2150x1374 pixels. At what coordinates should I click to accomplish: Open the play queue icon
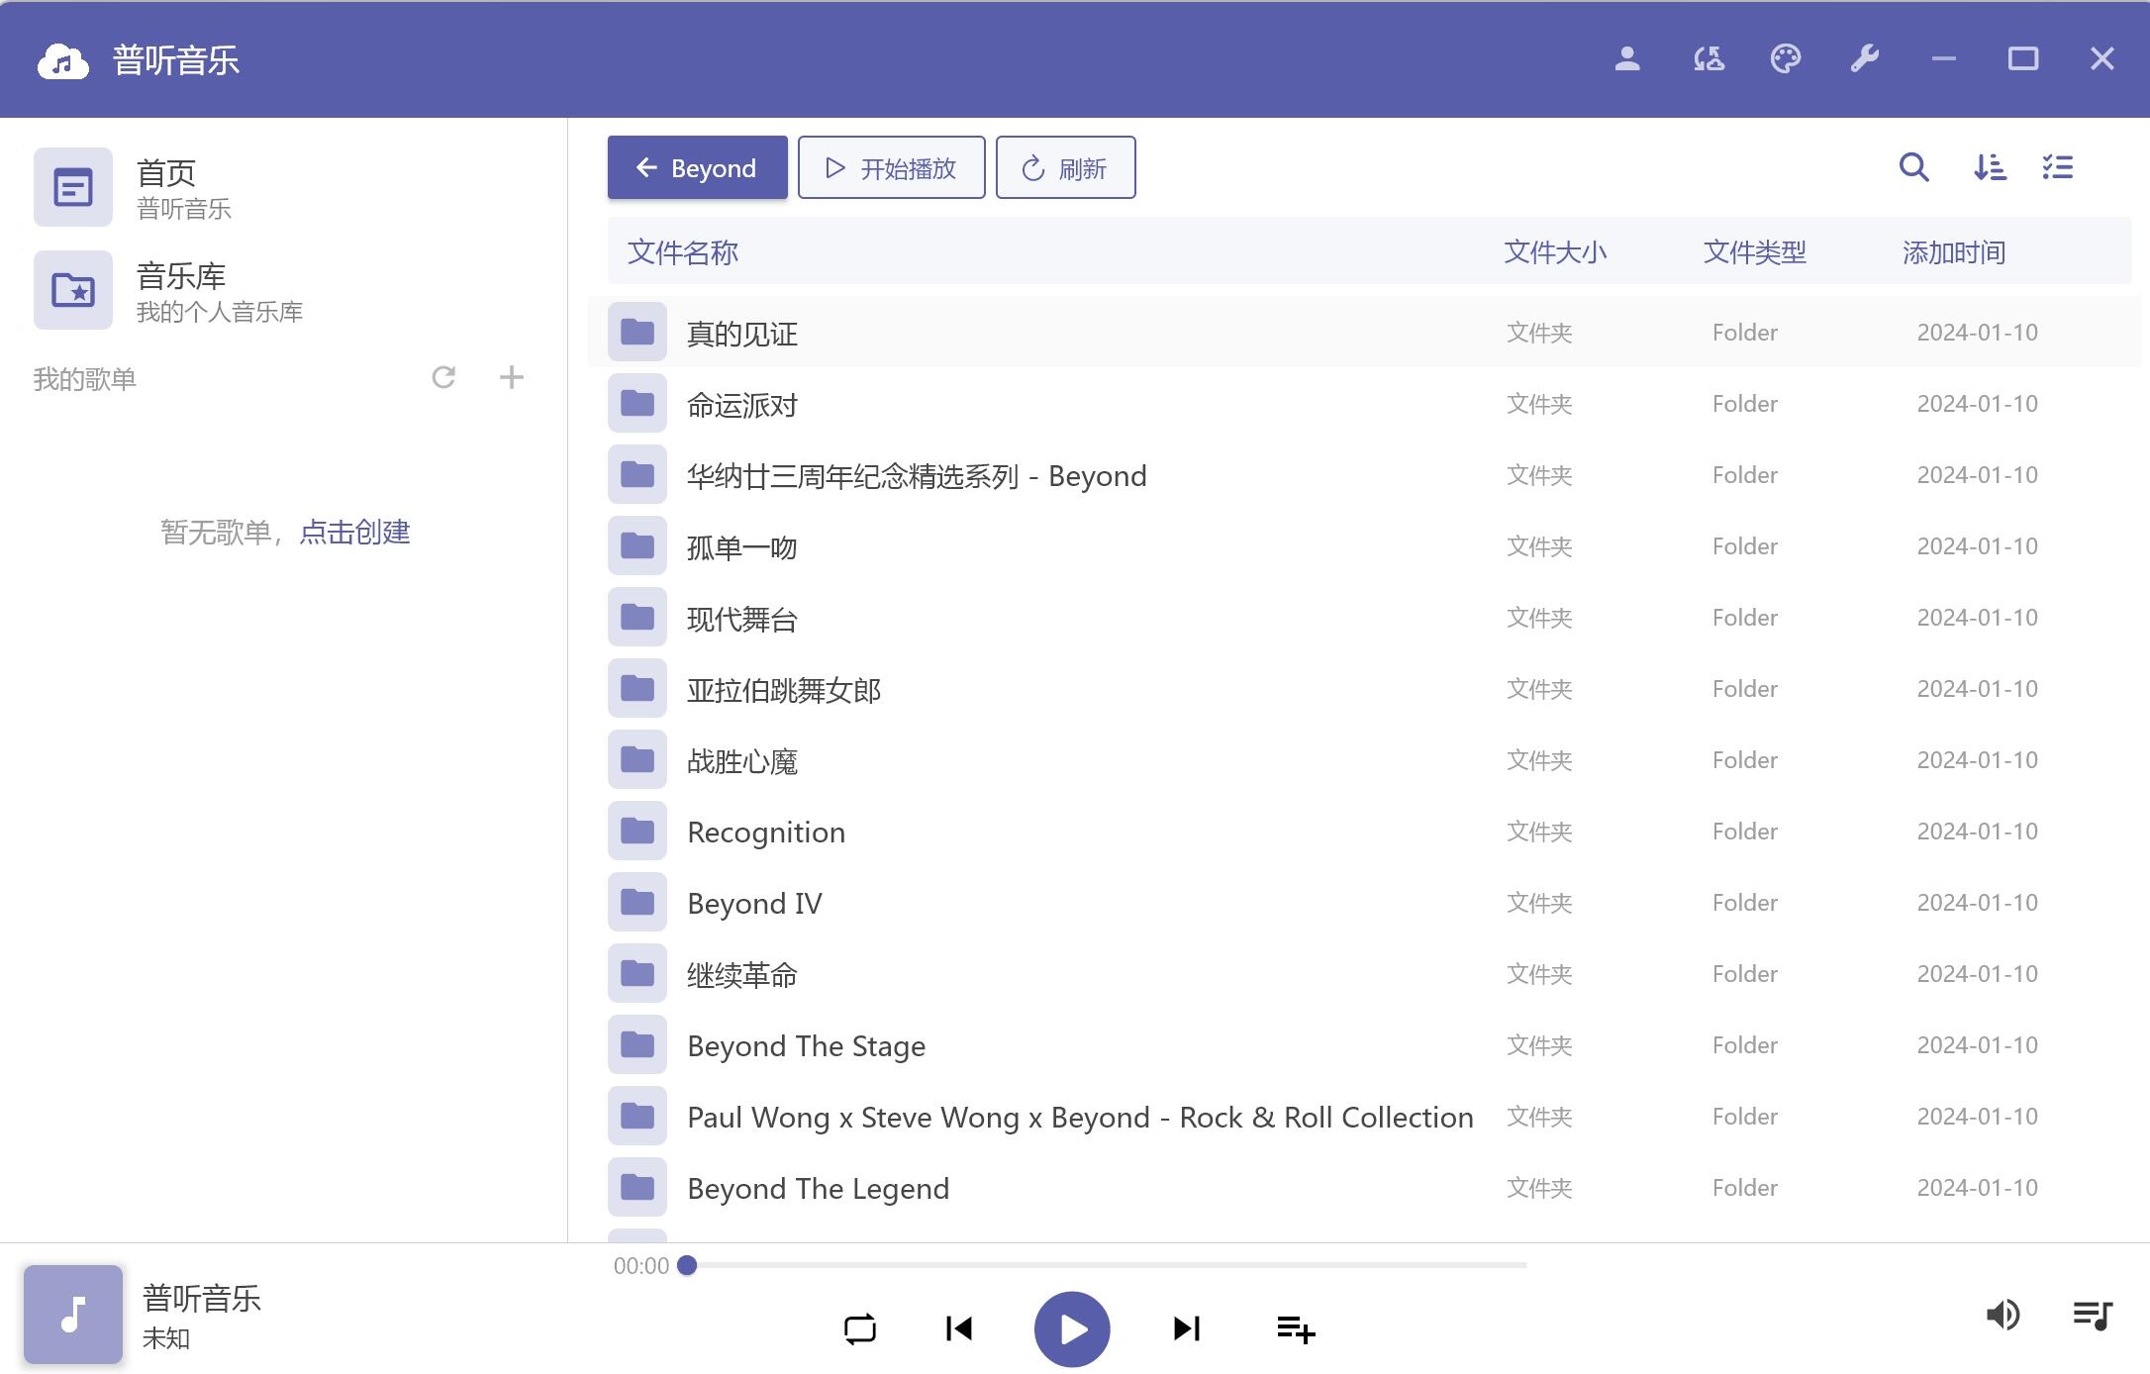tap(2093, 1315)
